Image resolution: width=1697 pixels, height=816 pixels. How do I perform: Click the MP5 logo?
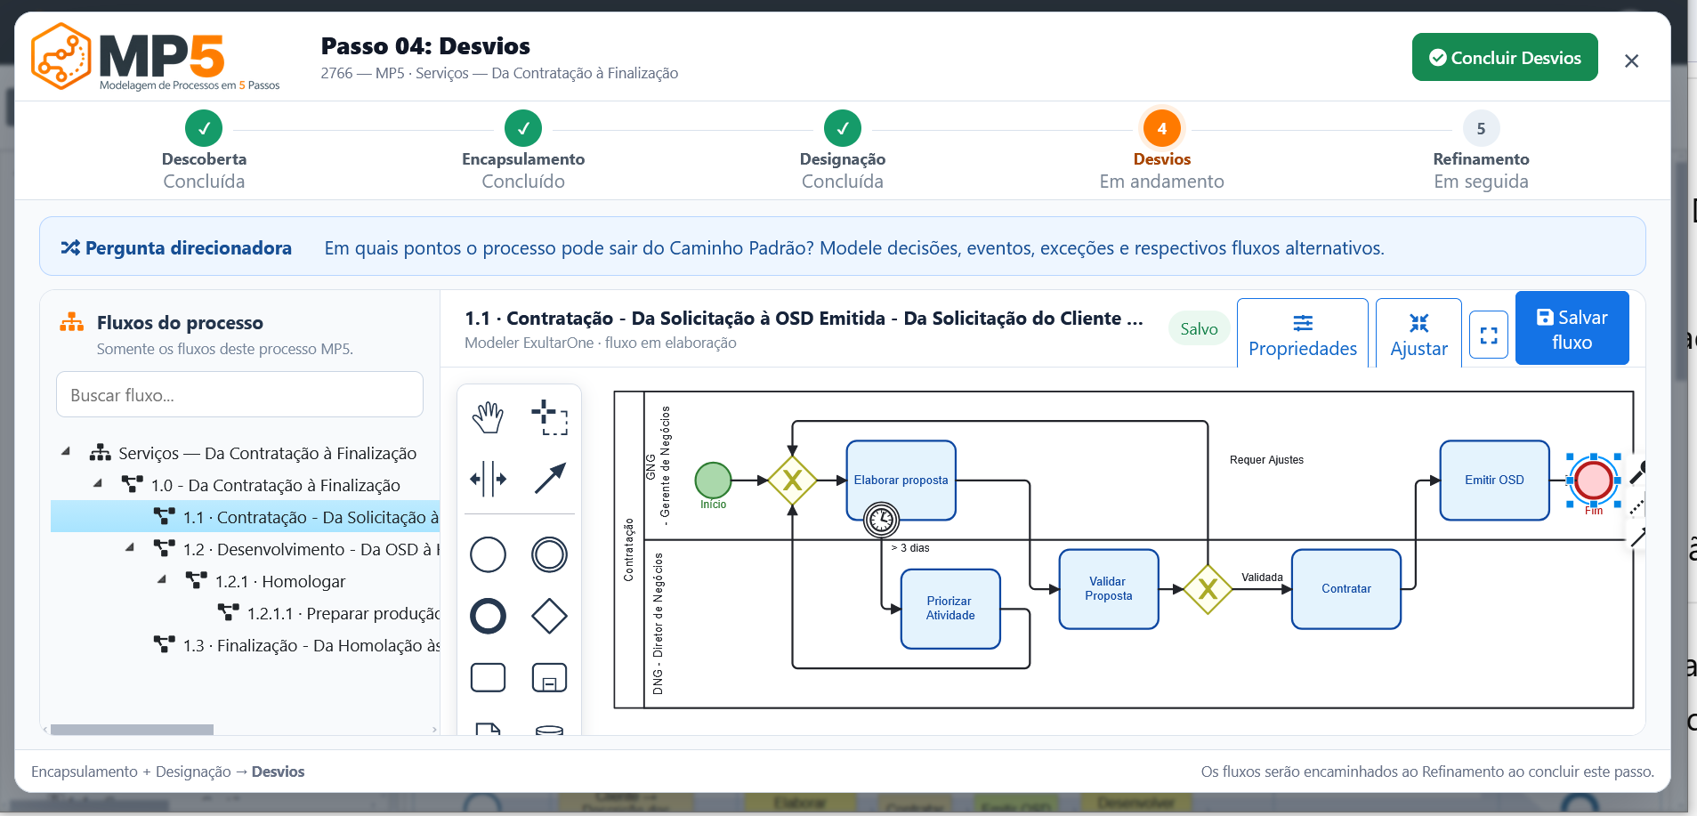coord(156,57)
